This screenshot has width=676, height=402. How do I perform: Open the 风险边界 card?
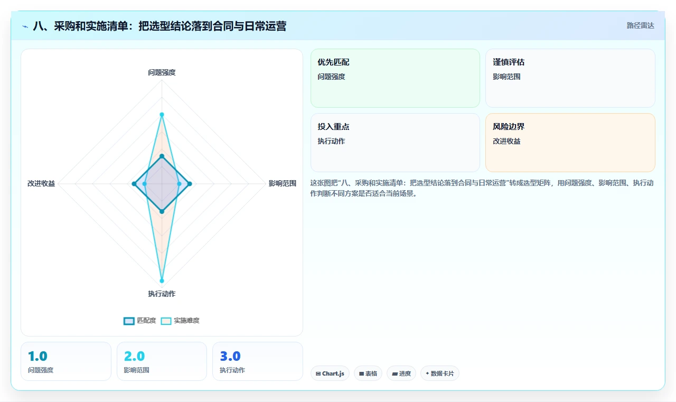tap(570, 143)
